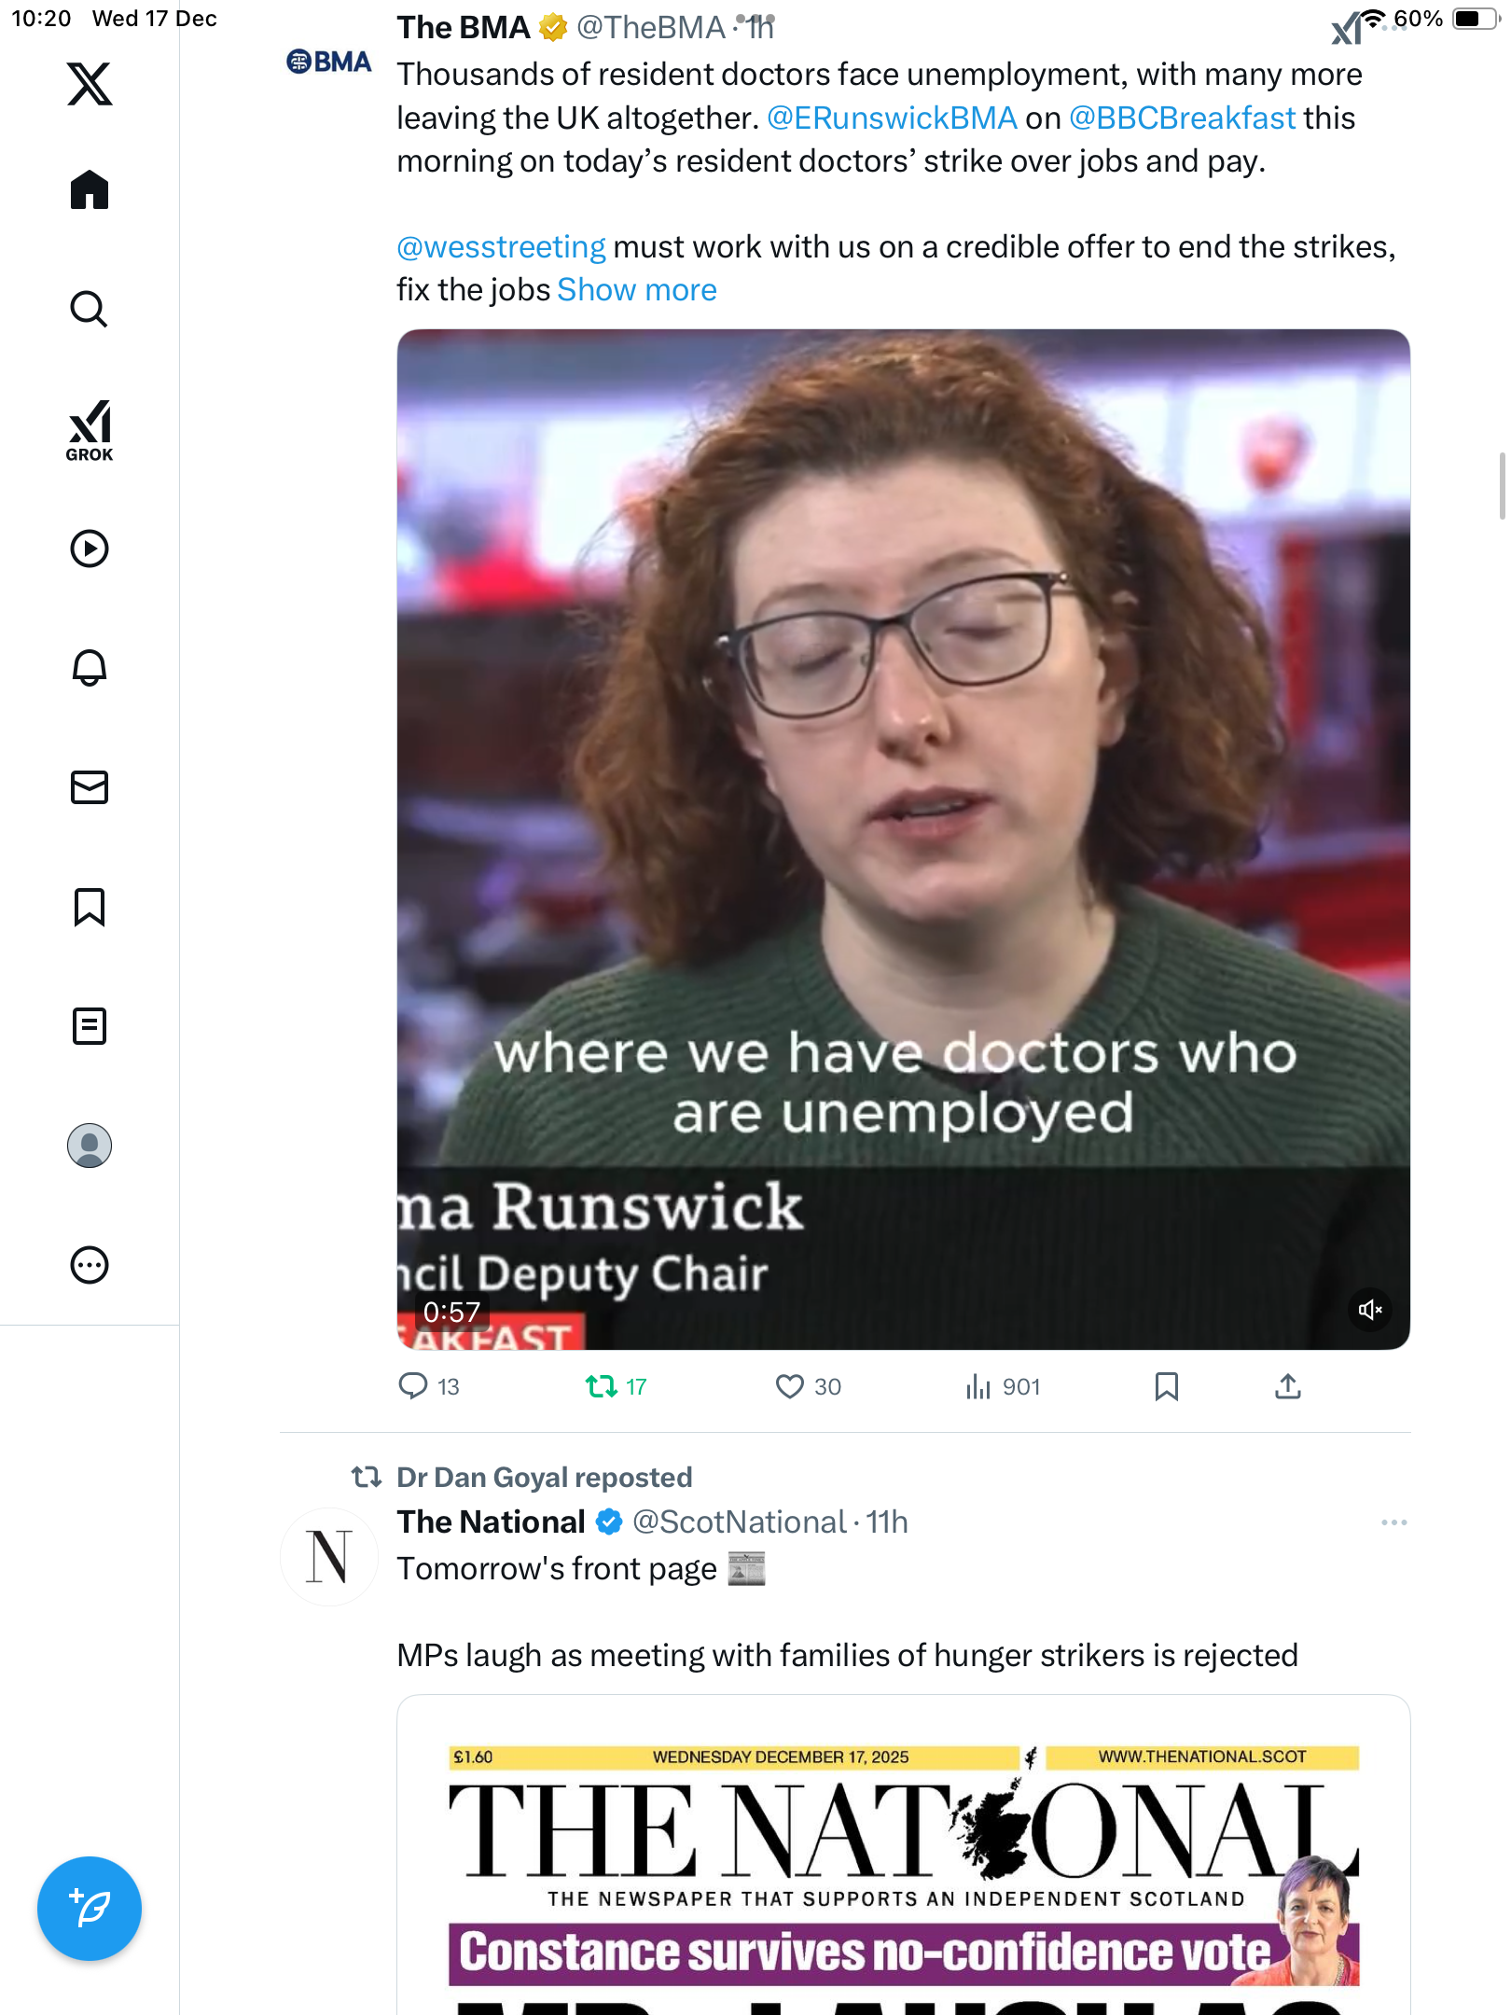The width and height of the screenshot is (1511, 2015).
Task: Like the BMA post
Action: point(808,1387)
